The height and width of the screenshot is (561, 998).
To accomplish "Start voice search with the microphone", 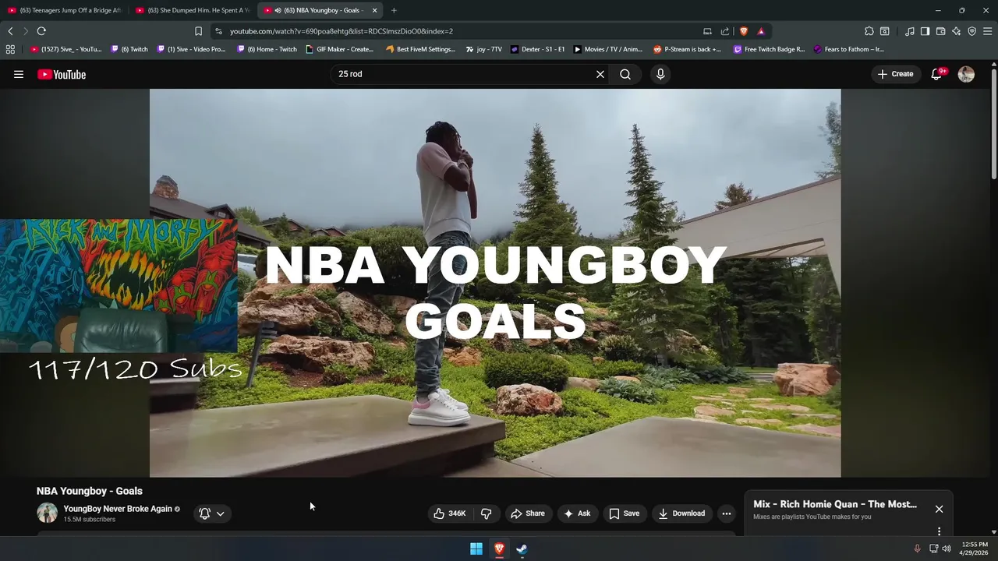I will click(x=660, y=74).
